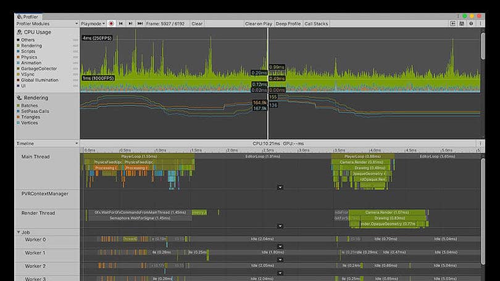The width and height of the screenshot is (500, 281).
Task: Go to the previous frame
Action: point(120,23)
